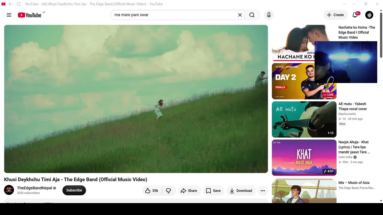Open window title bar more options
Image resolution: width=383 pixels, height=215 pixels.
pyautogui.click(x=344, y=4)
